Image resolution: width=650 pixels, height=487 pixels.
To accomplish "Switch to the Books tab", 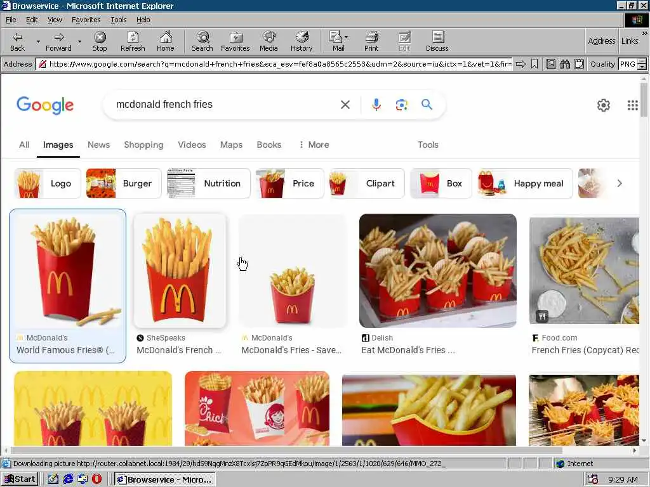I will coord(269,145).
